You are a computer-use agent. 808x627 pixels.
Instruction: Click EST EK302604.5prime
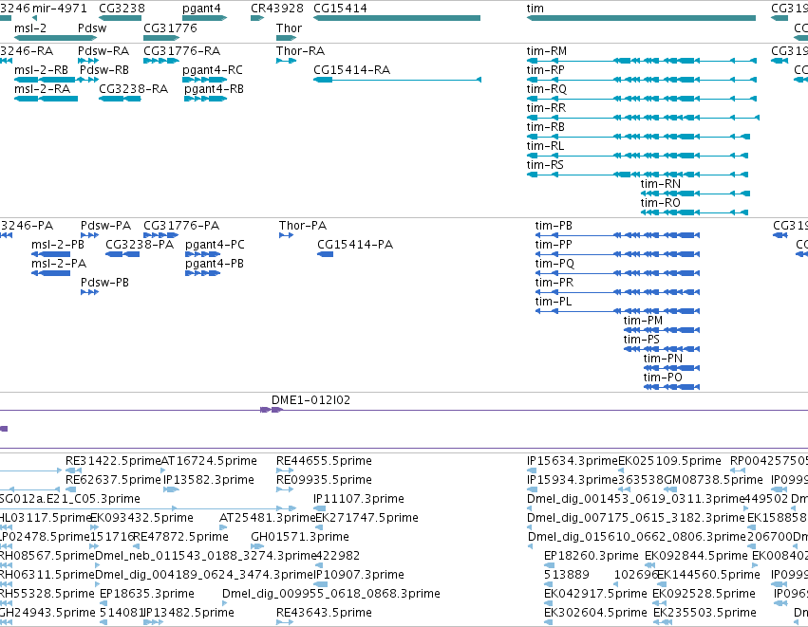548,622
